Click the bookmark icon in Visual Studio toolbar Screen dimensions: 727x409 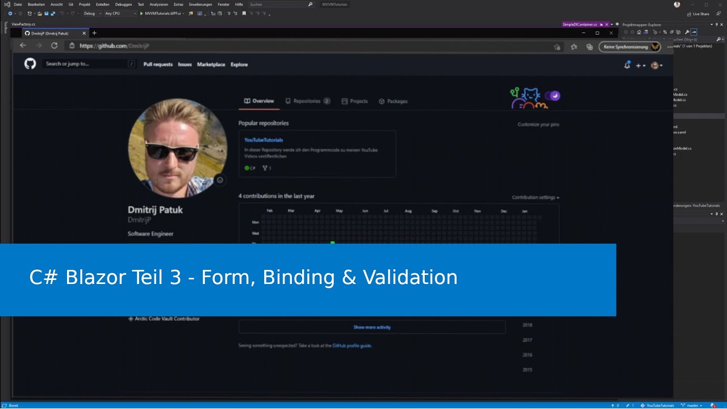[244, 13]
